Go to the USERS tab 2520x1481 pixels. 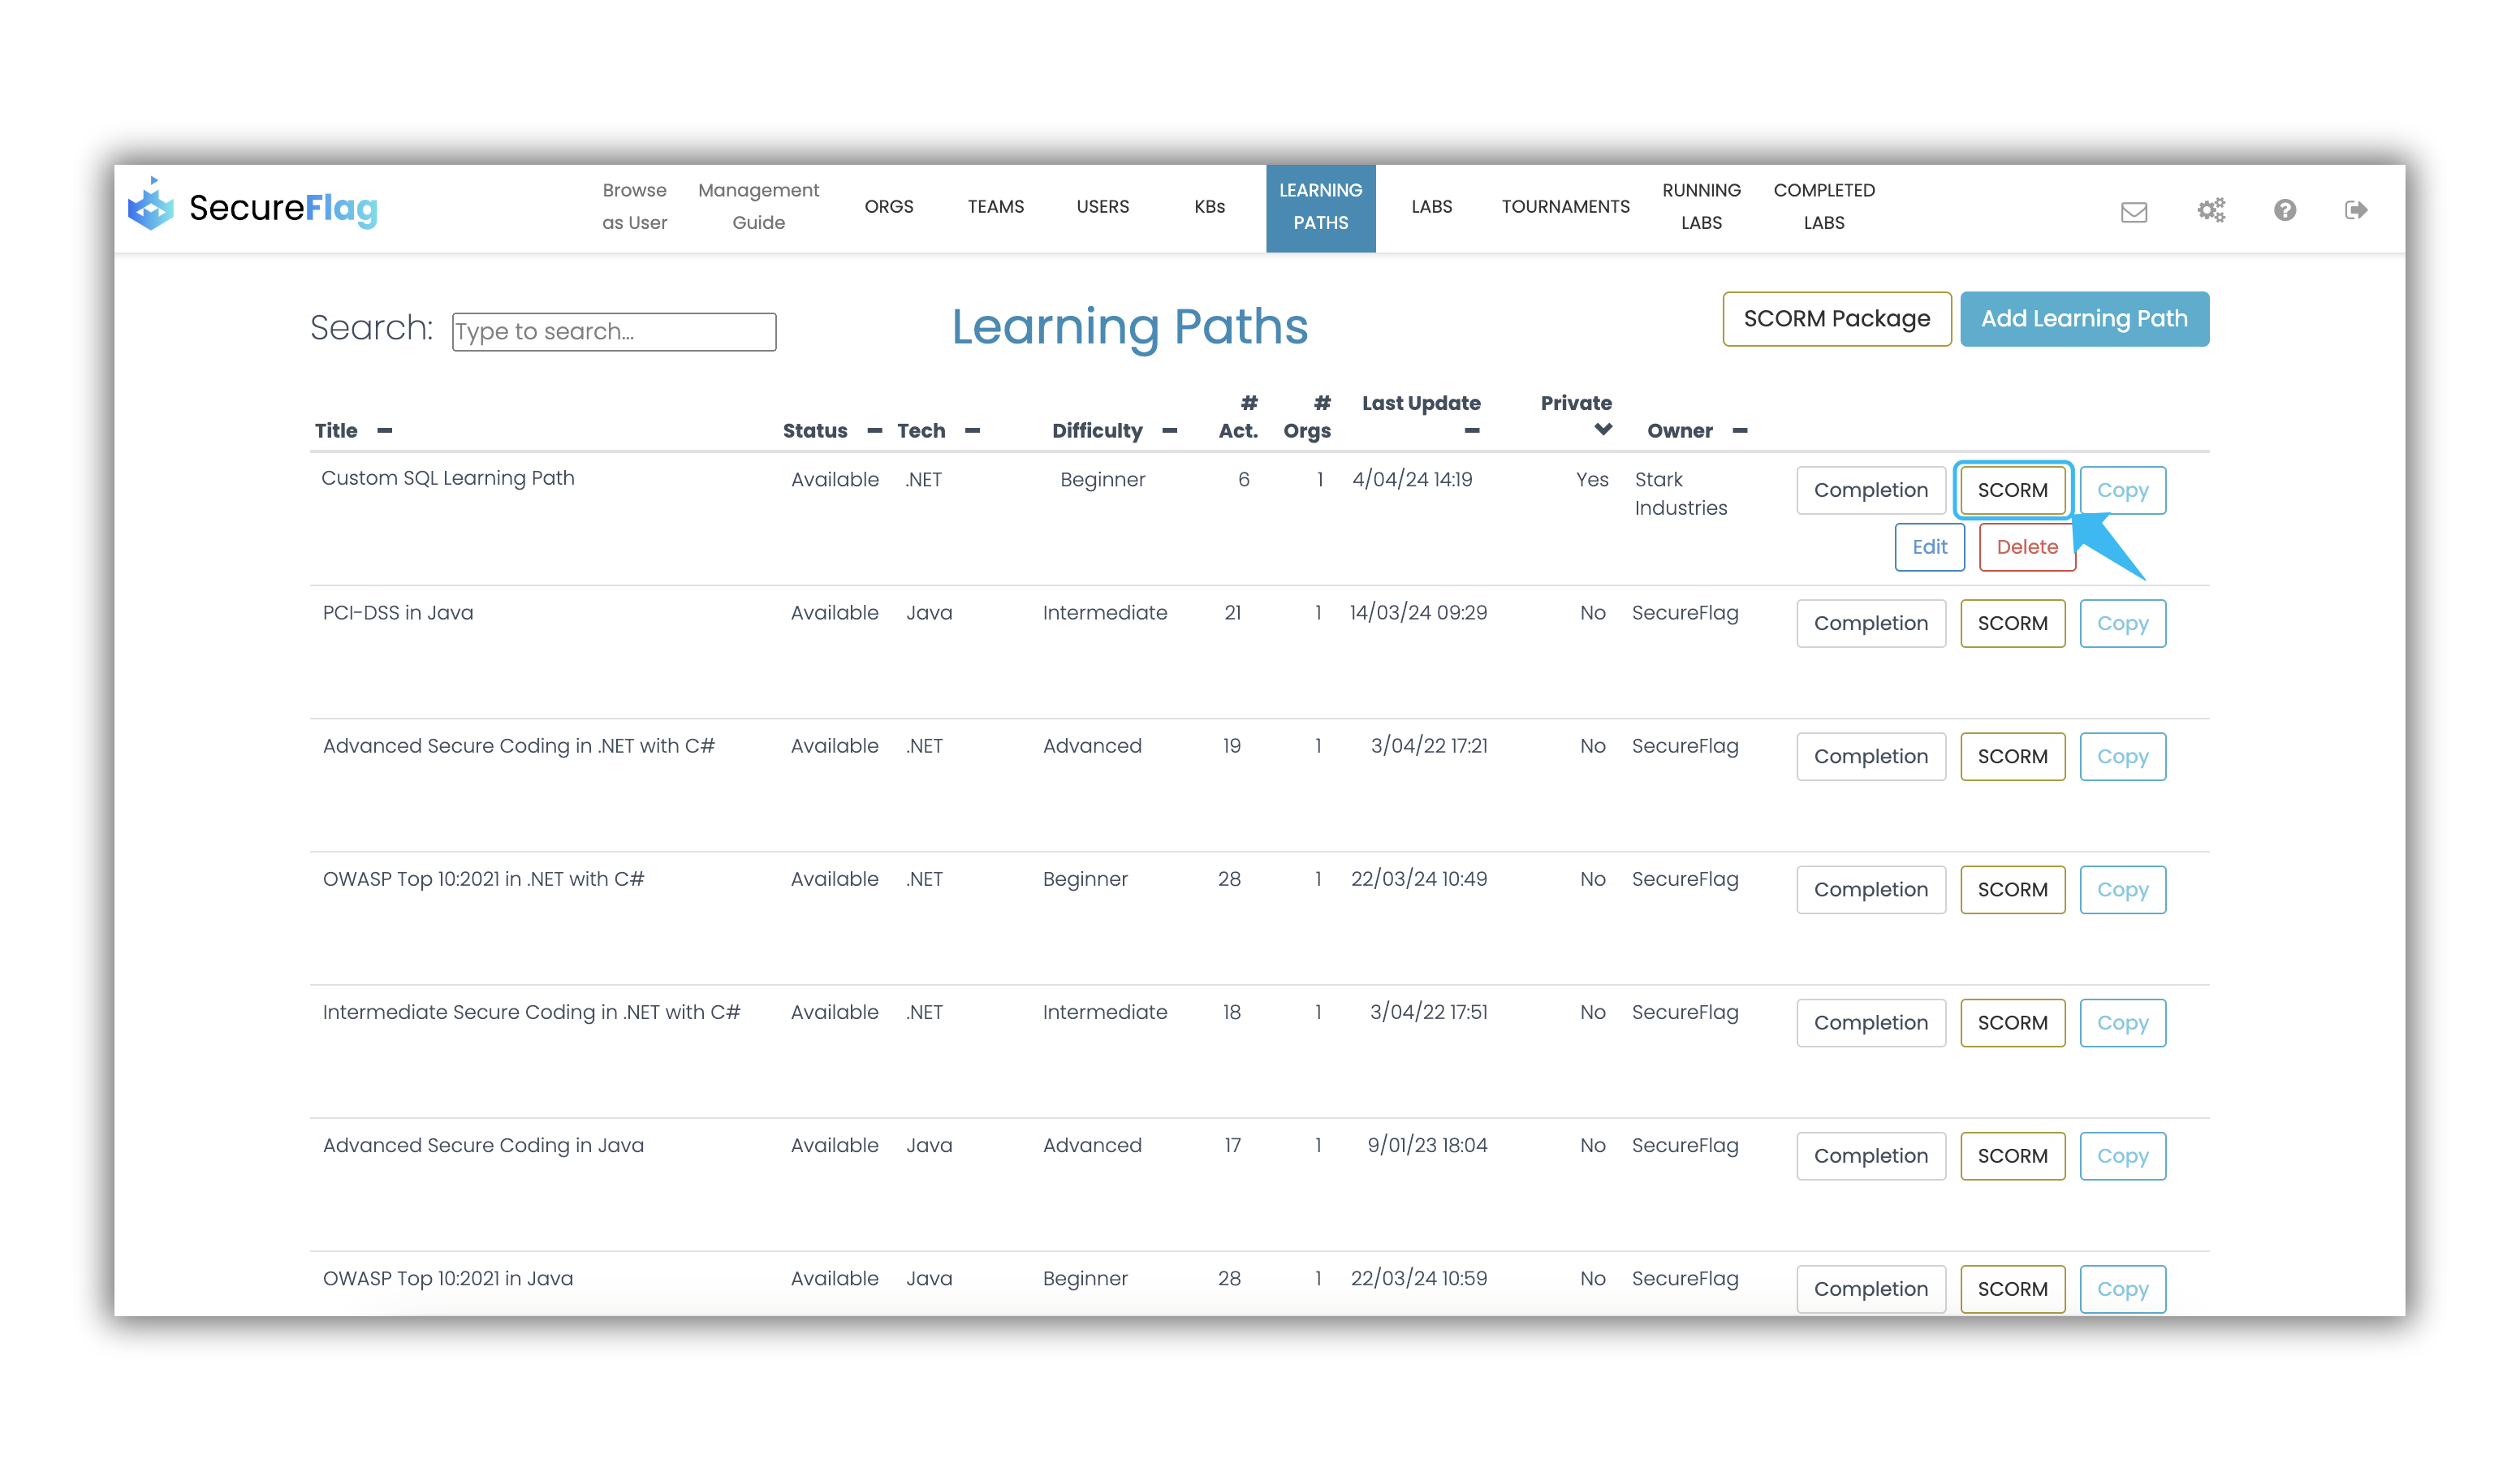[1103, 207]
